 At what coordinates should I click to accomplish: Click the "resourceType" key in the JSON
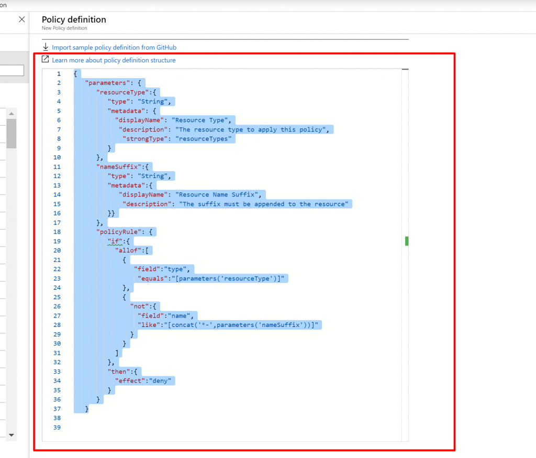(x=120, y=92)
